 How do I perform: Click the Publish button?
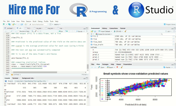point(167,67)
